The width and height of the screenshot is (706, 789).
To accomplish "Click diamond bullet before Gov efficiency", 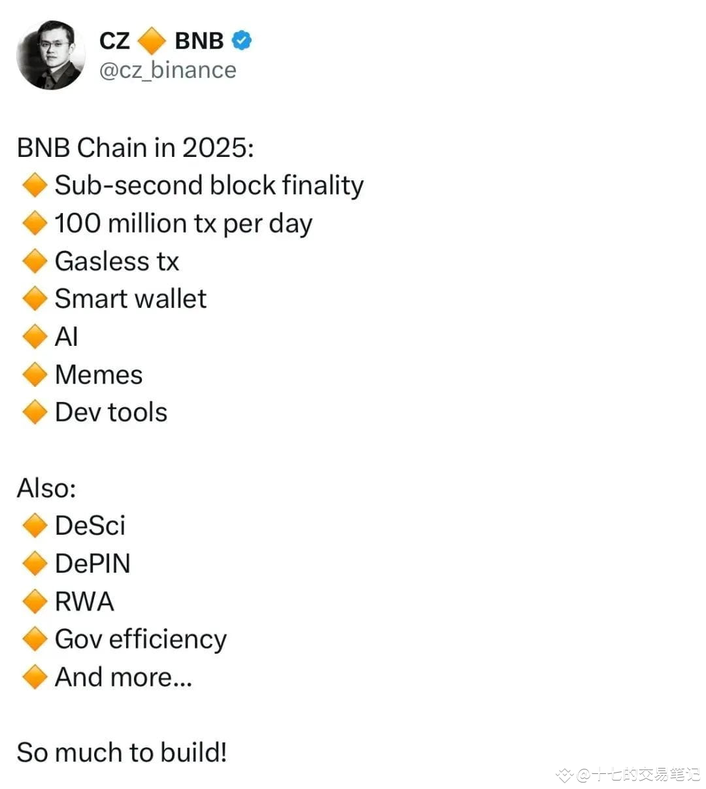I will pyautogui.click(x=35, y=639).
